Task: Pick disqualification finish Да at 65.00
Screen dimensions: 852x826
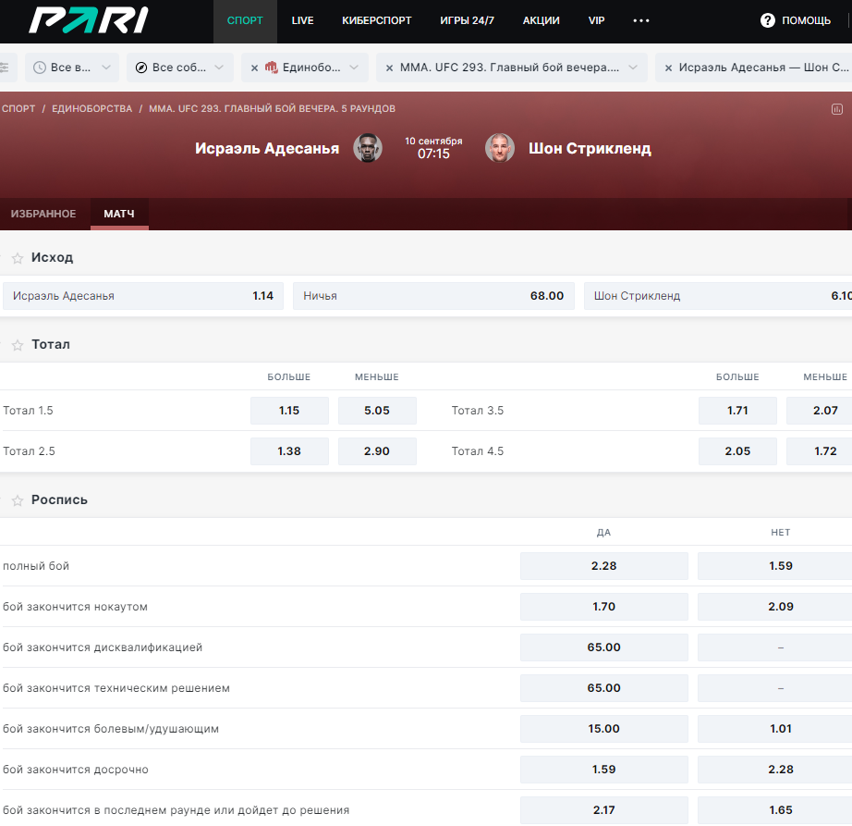Action: (x=603, y=647)
